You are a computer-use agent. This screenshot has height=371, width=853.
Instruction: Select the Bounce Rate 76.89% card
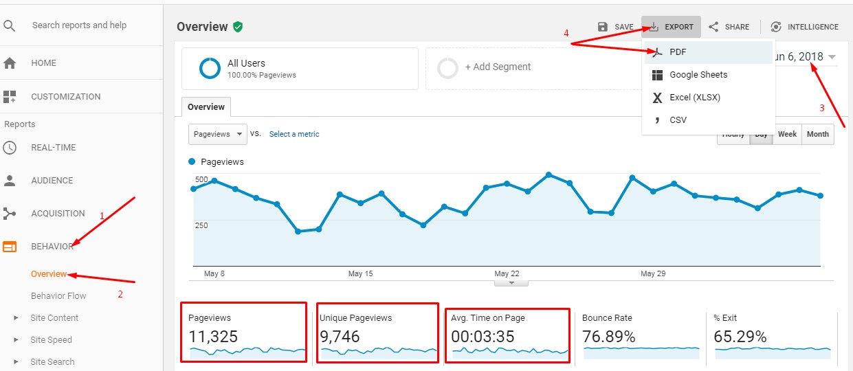tap(641, 336)
